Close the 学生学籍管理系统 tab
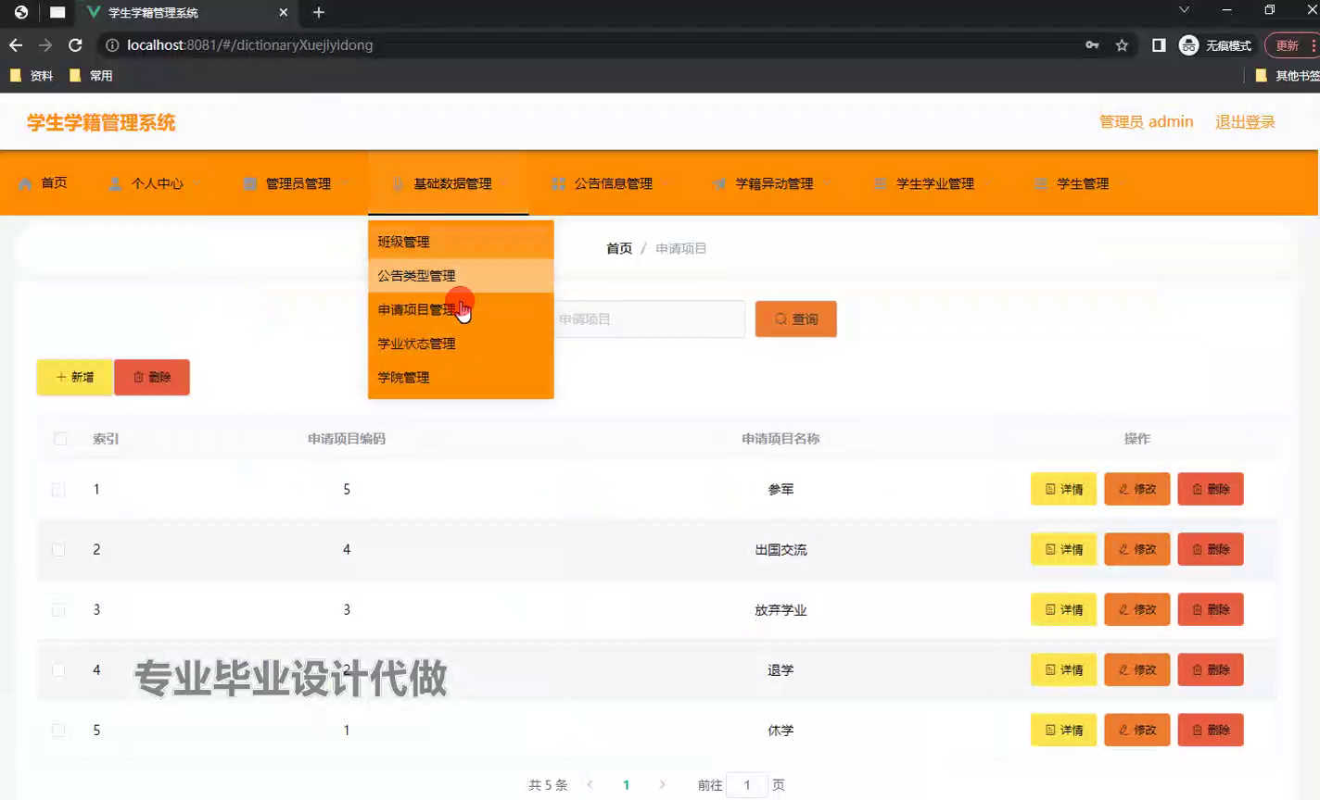Image resolution: width=1320 pixels, height=800 pixels. (x=284, y=12)
